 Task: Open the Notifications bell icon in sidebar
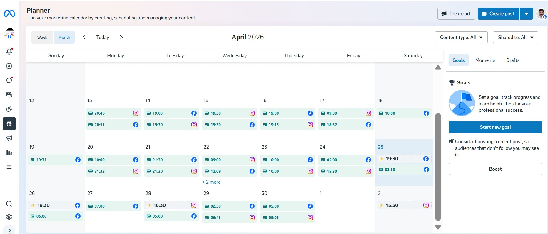pyautogui.click(x=9, y=51)
